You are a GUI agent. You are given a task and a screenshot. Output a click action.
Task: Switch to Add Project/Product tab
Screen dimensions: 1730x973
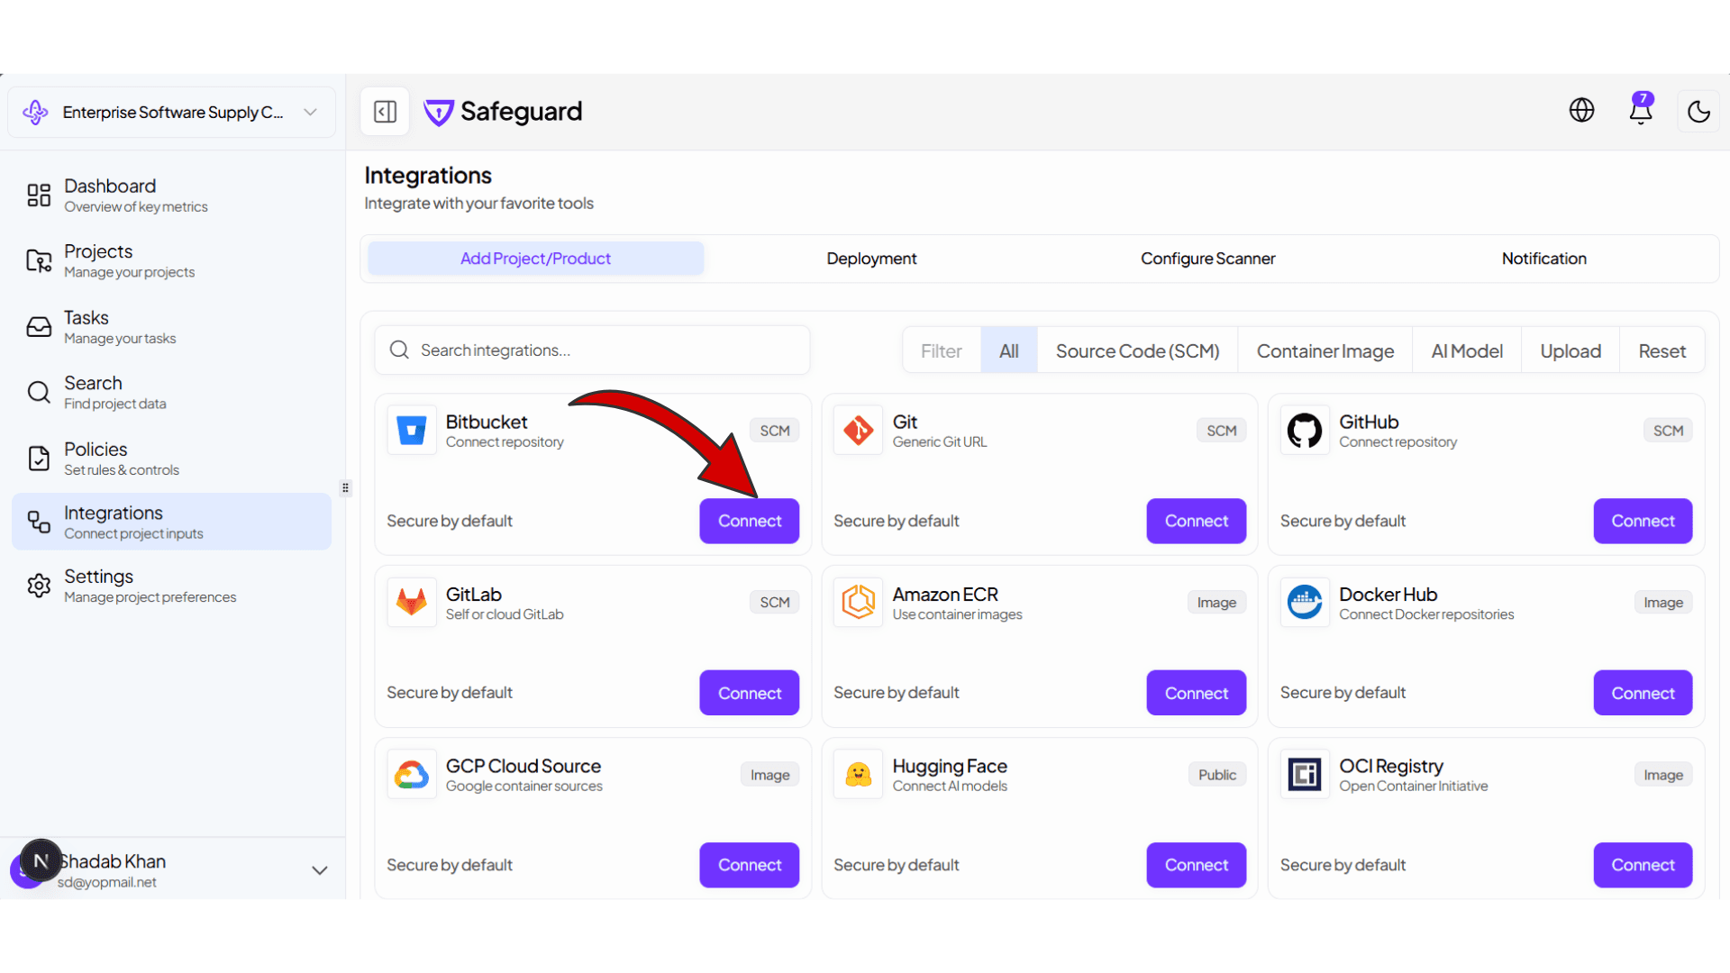(x=535, y=259)
